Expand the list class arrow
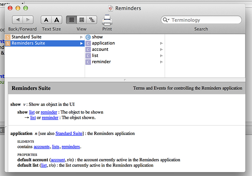The image size is (252, 176). (162, 56)
